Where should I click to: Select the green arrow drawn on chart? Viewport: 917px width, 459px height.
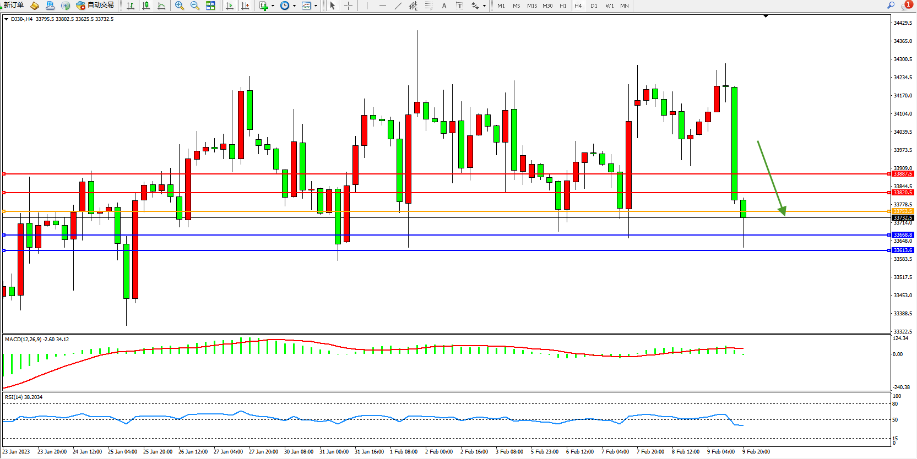771,177
